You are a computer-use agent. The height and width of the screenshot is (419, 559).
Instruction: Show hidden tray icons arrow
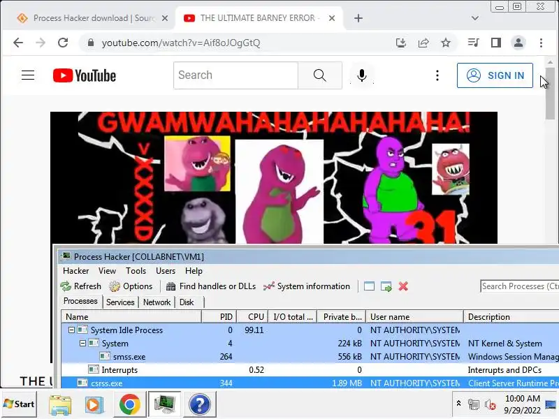click(x=459, y=404)
